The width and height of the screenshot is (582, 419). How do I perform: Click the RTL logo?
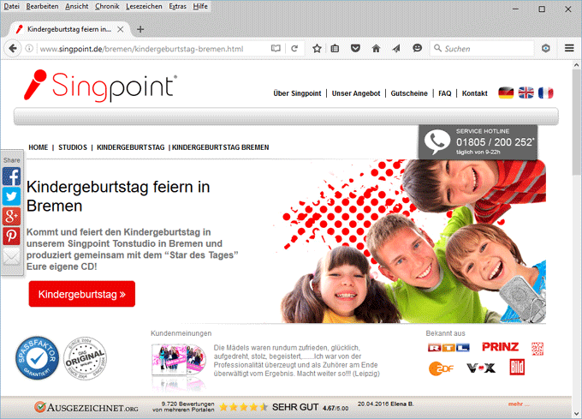click(448, 348)
